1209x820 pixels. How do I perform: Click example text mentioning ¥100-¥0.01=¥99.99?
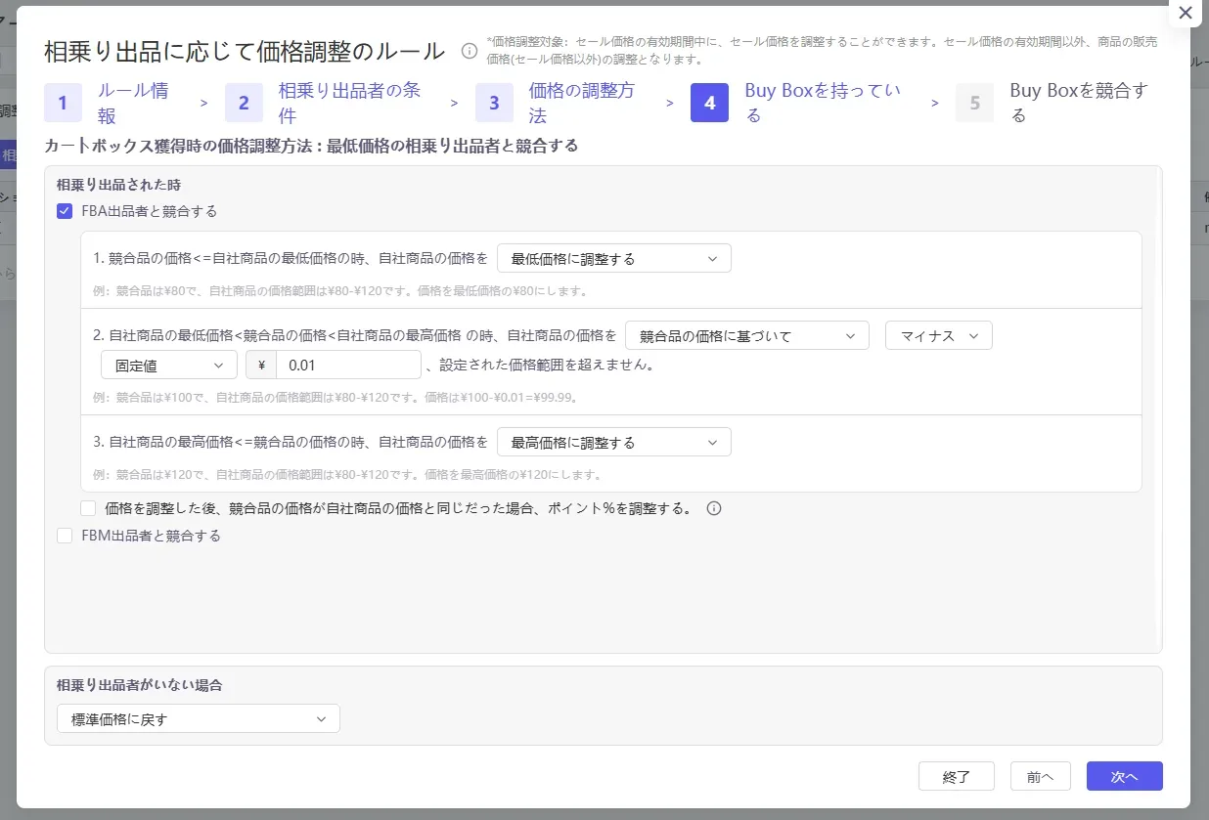[336, 398]
